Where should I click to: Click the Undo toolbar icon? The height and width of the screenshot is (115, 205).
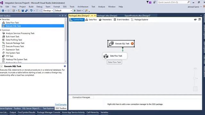pyautogui.click(x=31, y=11)
